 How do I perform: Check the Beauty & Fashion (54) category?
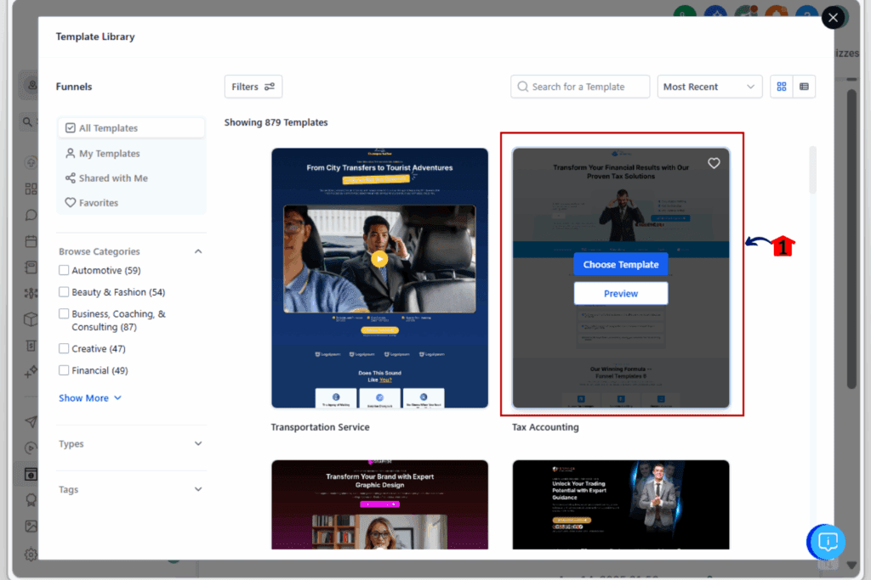64,291
